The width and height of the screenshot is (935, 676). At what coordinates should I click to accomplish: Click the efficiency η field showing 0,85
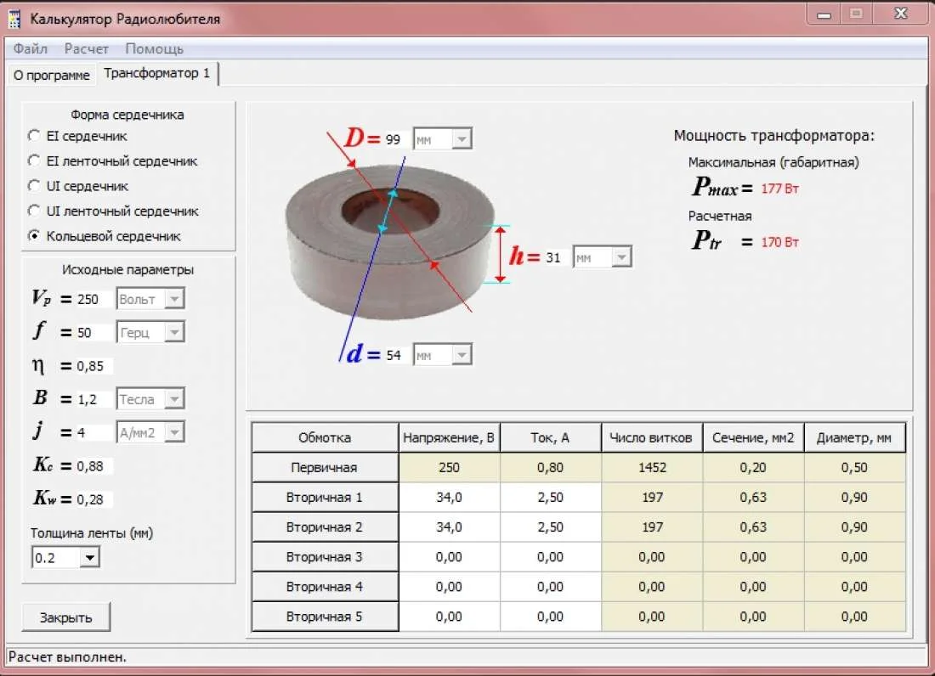click(x=93, y=366)
